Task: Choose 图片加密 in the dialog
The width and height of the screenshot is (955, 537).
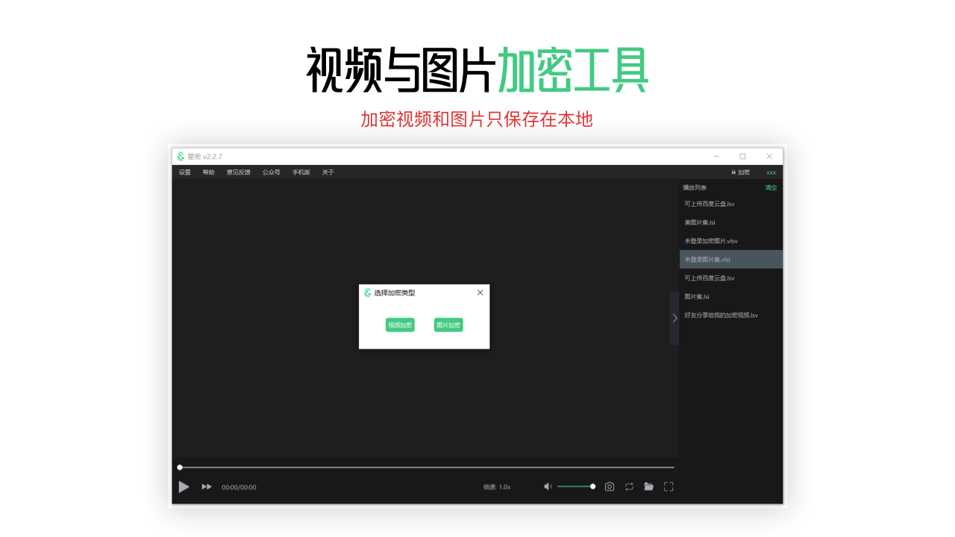Action: pyautogui.click(x=448, y=325)
